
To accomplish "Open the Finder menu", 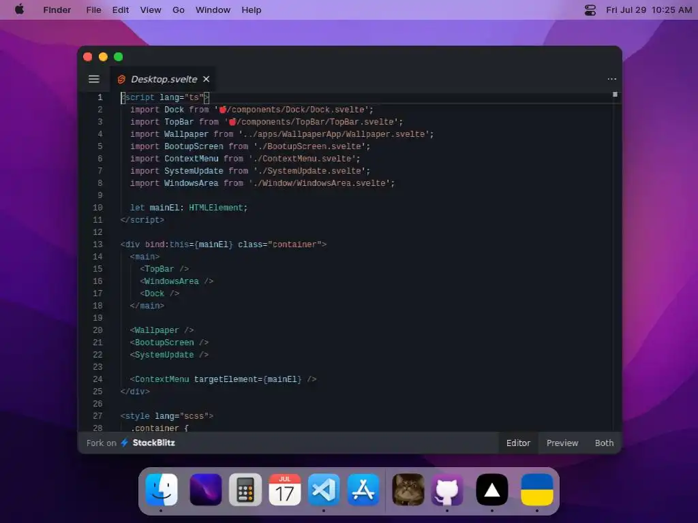I will [x=57, y=10].
